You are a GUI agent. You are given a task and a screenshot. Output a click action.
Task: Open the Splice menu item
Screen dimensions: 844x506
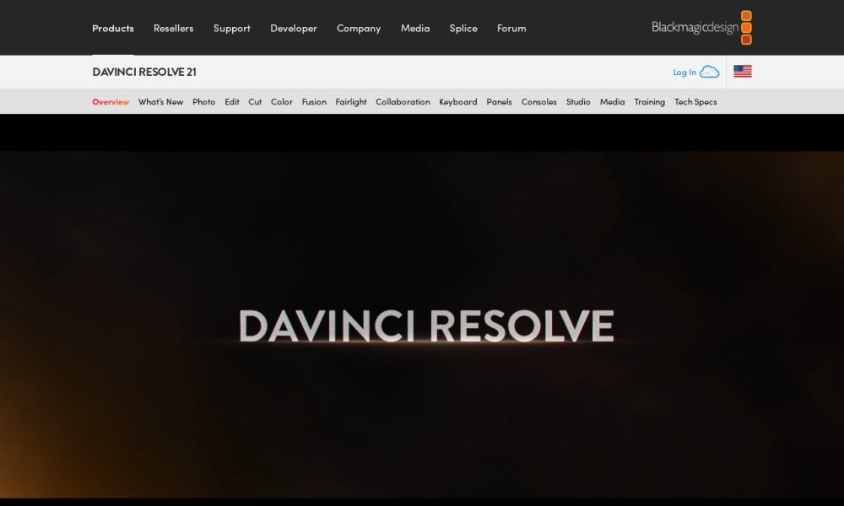[463, 28]
